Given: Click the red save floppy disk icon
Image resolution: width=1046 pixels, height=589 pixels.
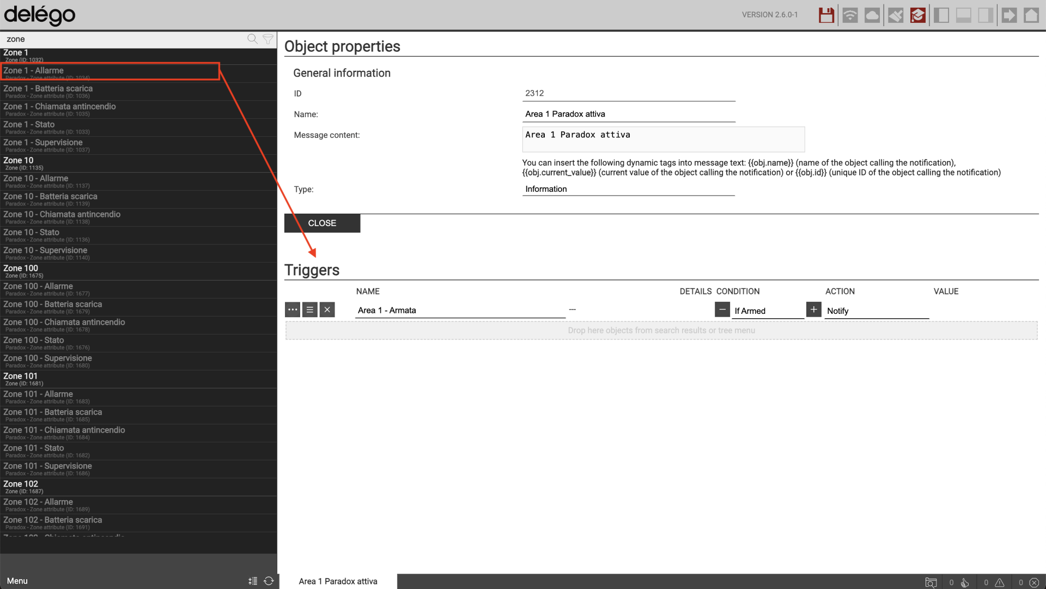Looking at the screenshot, I should point(826,15).
